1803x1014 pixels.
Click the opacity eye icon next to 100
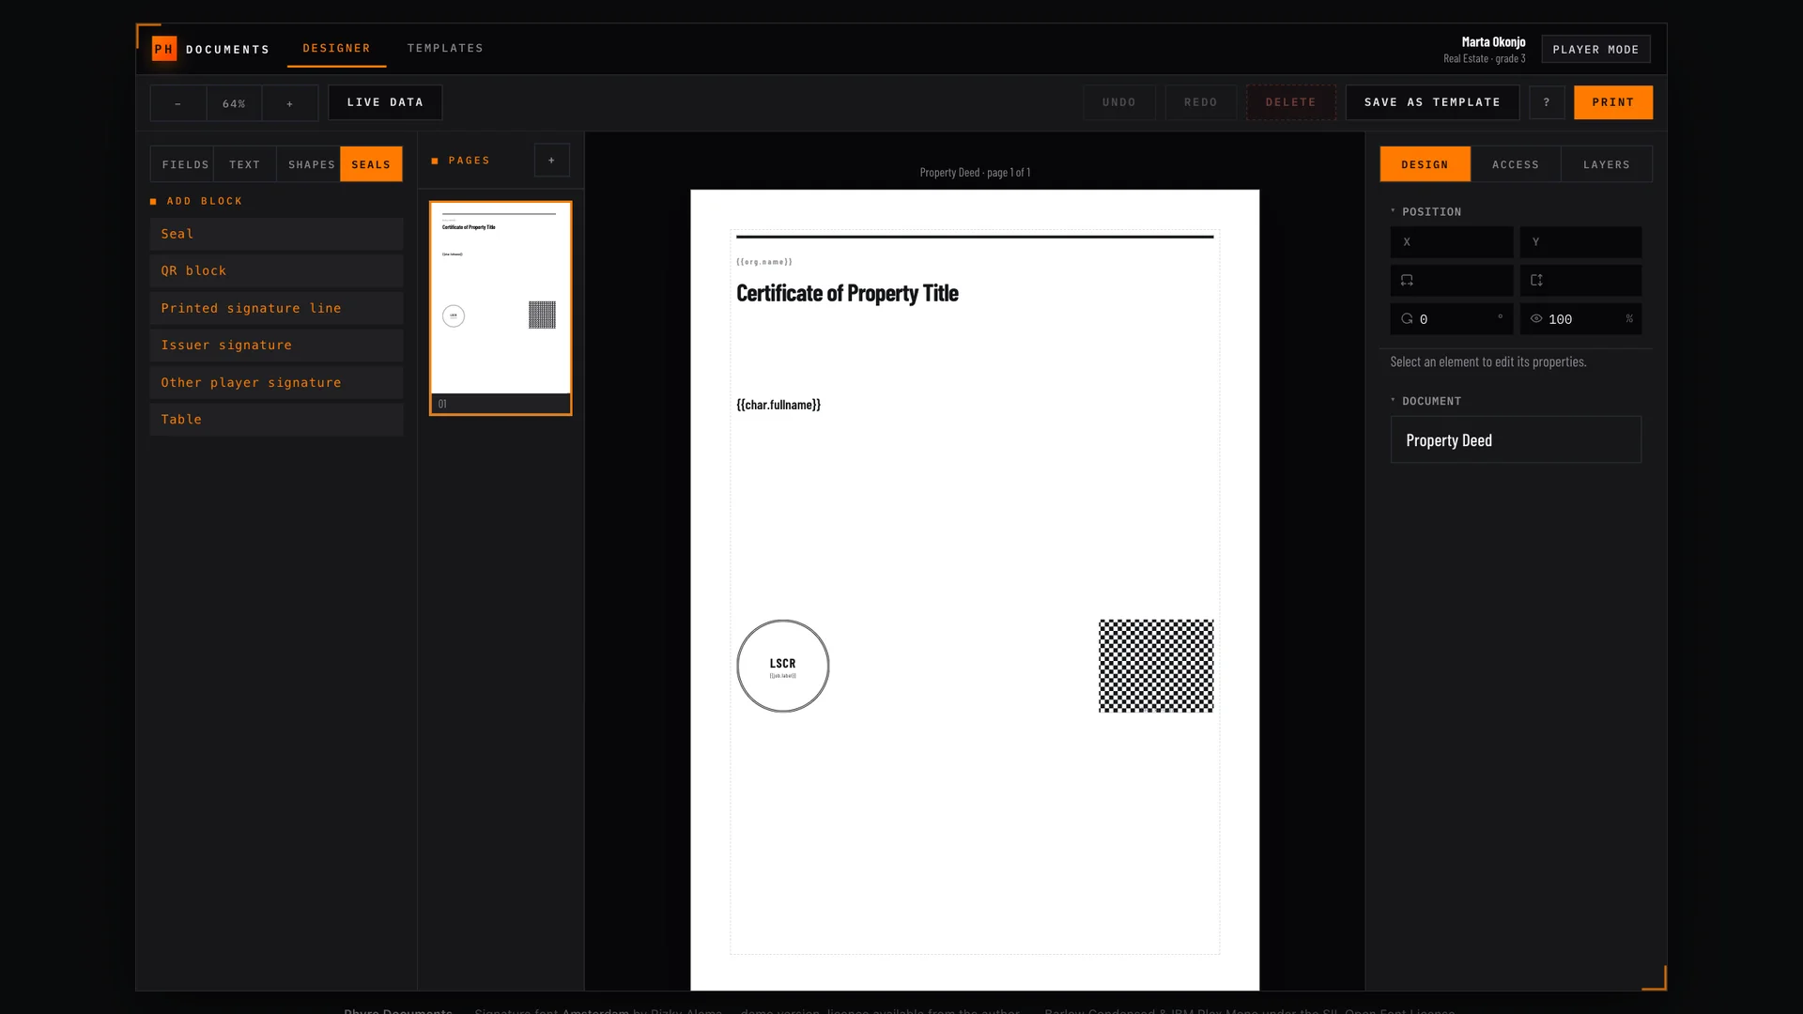click(x=1536, y=319)
